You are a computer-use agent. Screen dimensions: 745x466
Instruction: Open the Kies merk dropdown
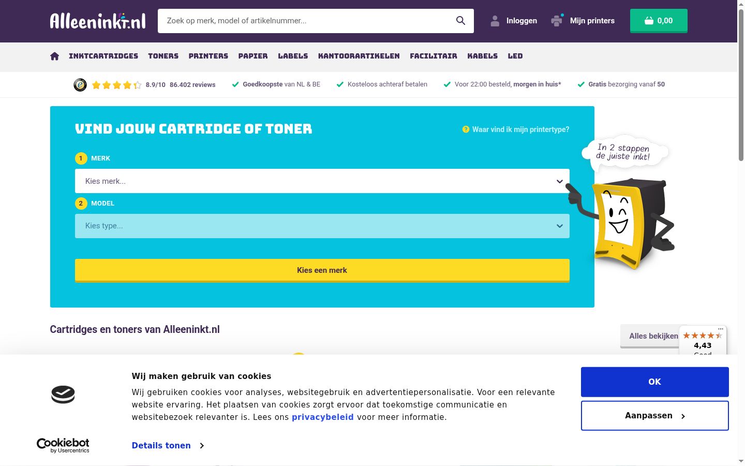pyautogui.click(x=322, y=181)
